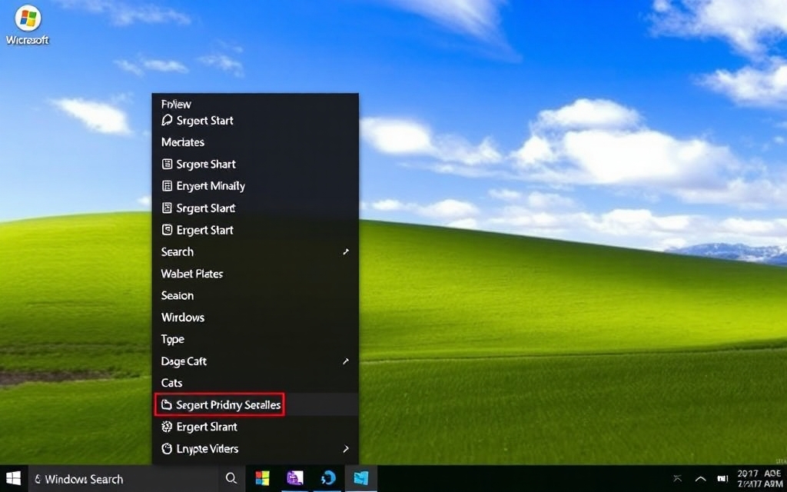Choose Srgert Start with the speech bubble icon
Screen dimensions: 787x492
click(255, 121)
